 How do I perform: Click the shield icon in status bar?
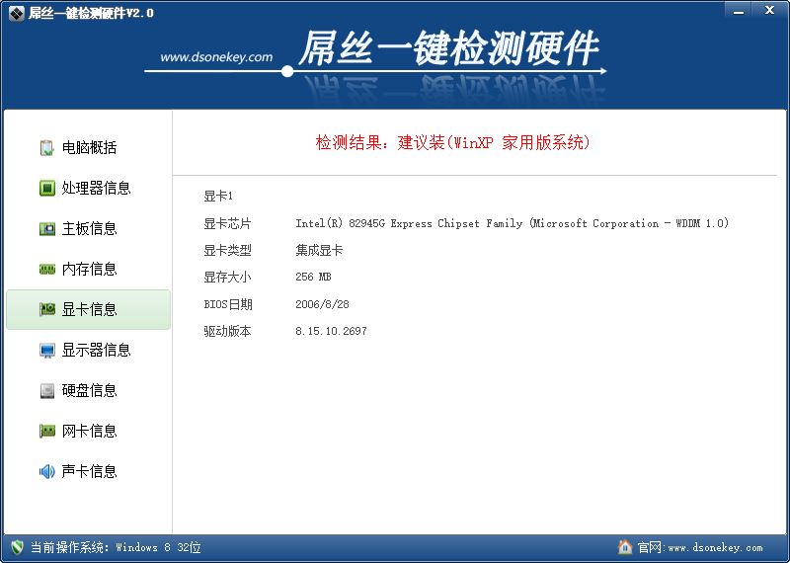click(17, 547)
